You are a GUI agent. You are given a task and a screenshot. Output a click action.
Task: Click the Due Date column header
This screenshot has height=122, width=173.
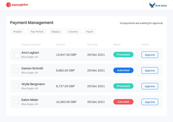(x=92, y=45)
